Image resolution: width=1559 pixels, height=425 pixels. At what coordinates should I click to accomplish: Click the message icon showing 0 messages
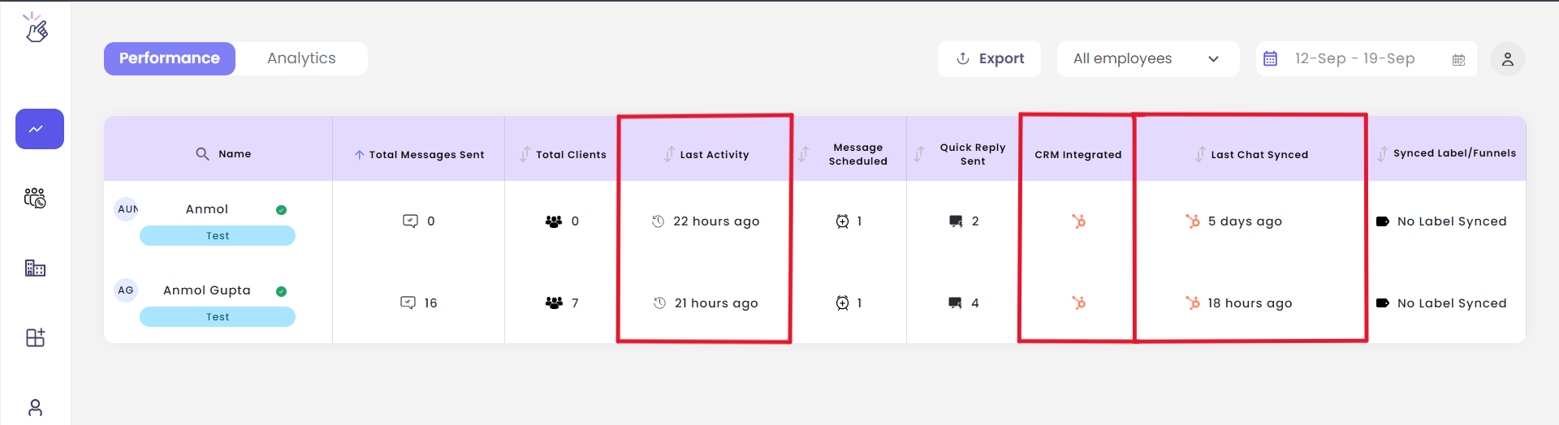tap(410, 221)
